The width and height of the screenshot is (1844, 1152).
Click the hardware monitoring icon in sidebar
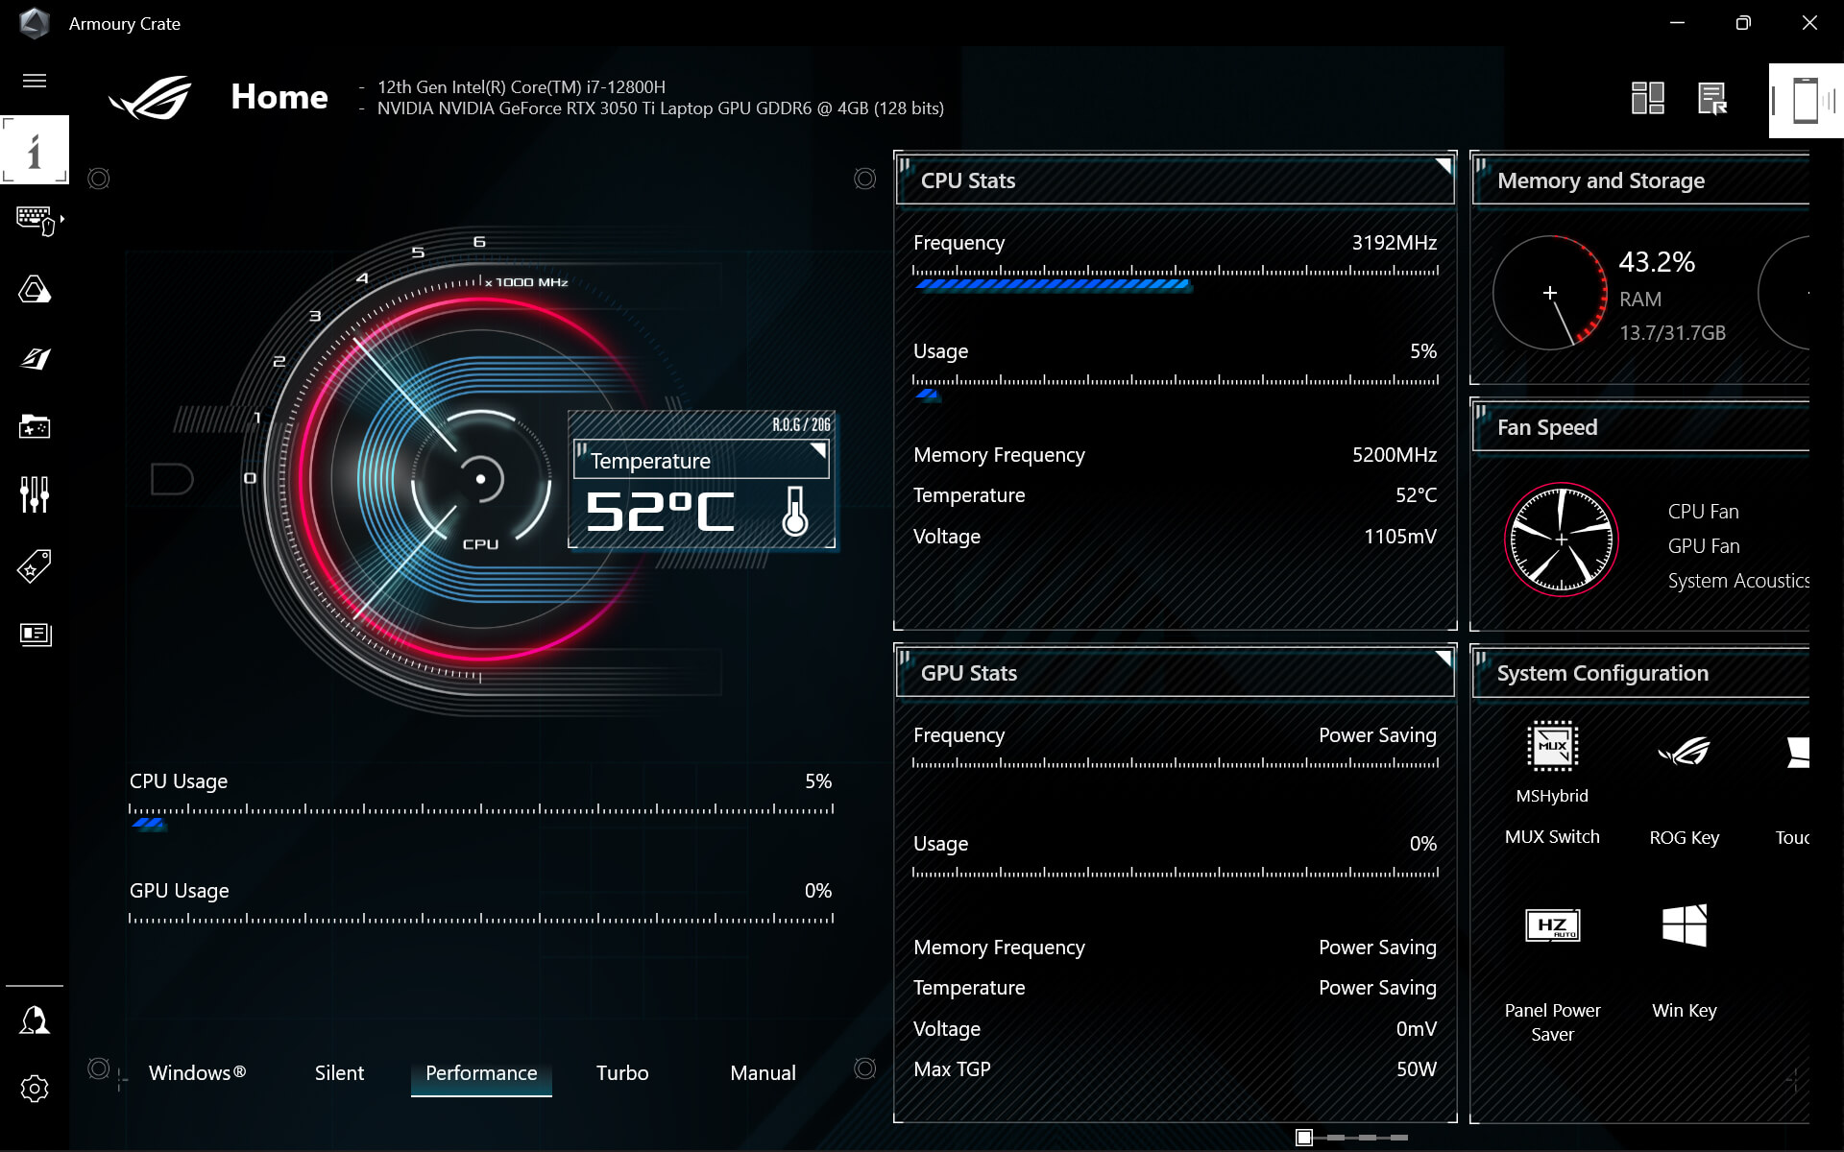pyautogui.click(x=34, y=633)
